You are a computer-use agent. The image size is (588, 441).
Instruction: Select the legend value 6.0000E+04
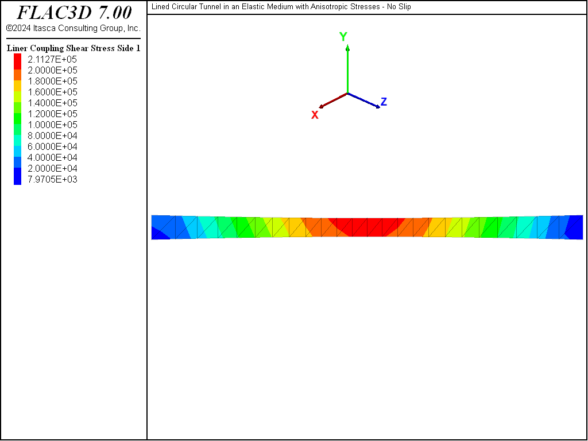[52, 146]
